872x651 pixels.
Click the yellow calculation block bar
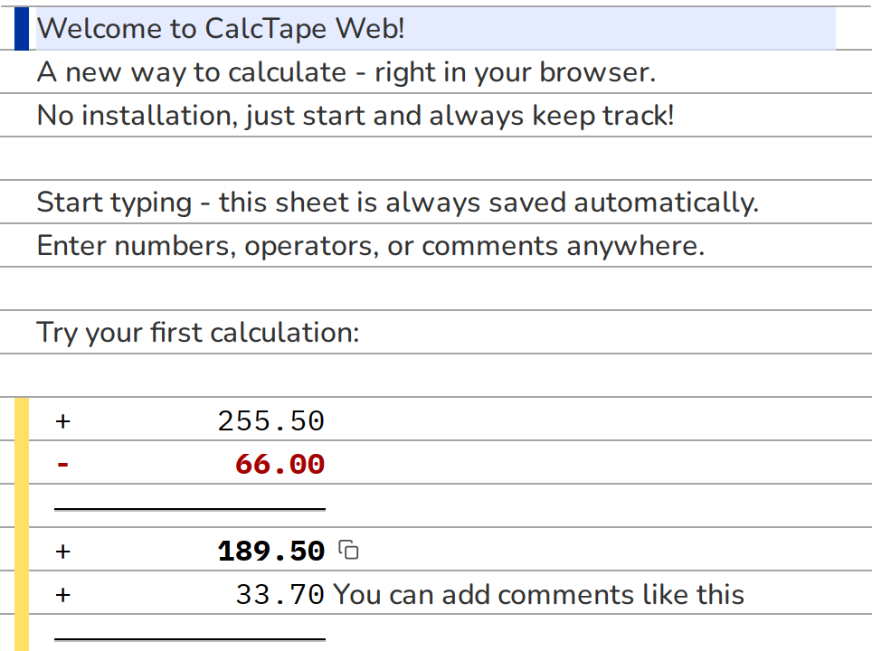[22, 524]
